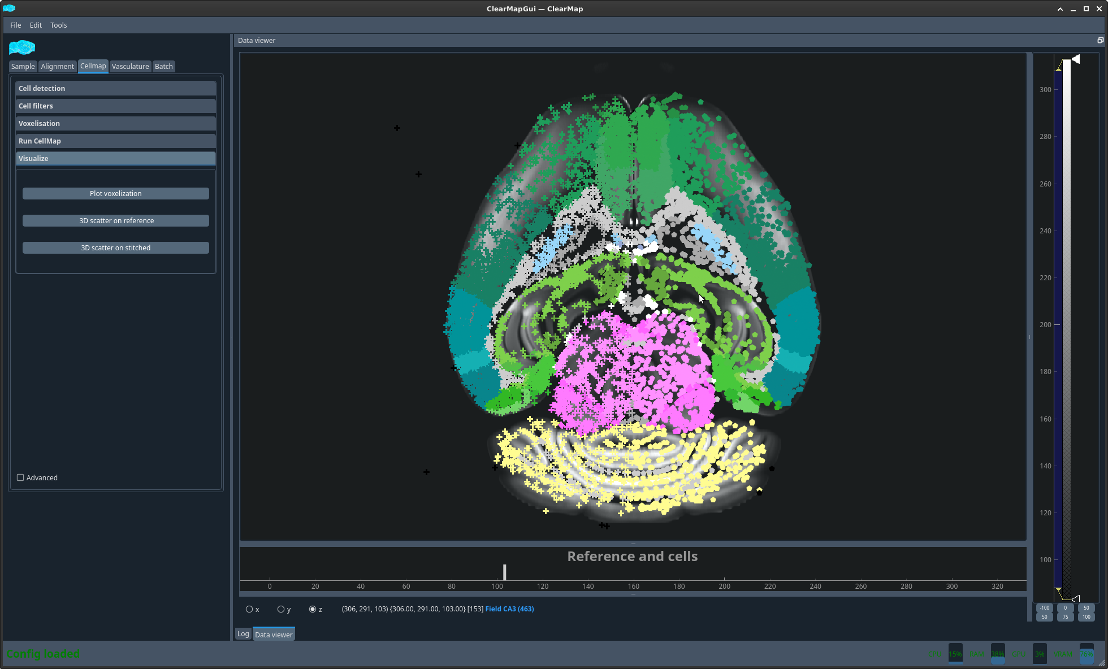Select the white top gradient tick marker
The image size is (1108, 669).
(x=1076, y=59)
